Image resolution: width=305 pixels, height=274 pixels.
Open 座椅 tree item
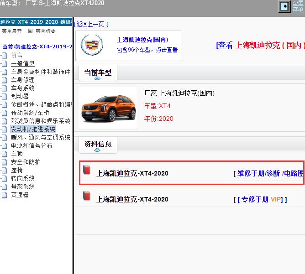17,171
